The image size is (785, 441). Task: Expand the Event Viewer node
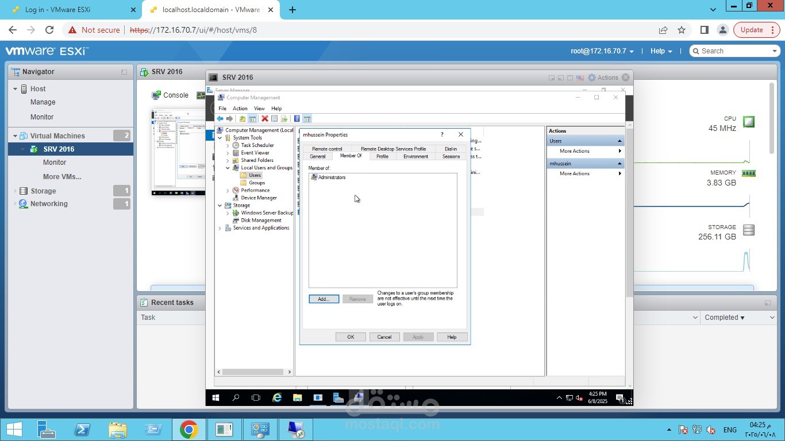tap(228, 153)
